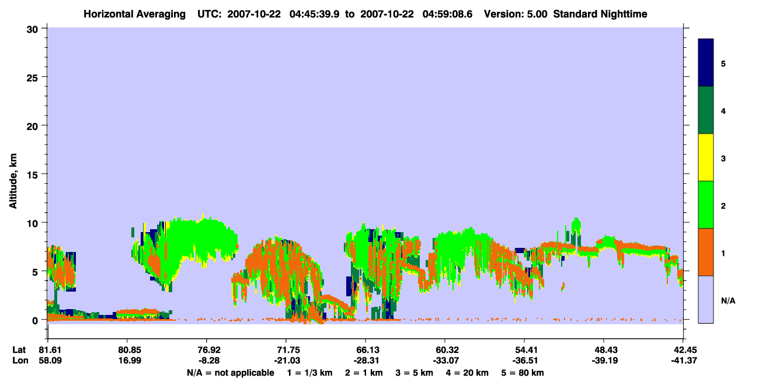Click the start time '04:45:39.9' in title
The image size is (759, 389).
coord(314,13)
